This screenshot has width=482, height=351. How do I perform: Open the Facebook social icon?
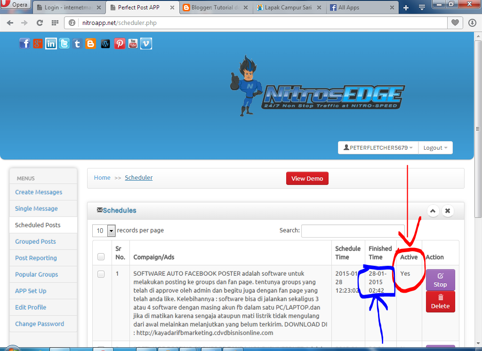tap(24, 44)
